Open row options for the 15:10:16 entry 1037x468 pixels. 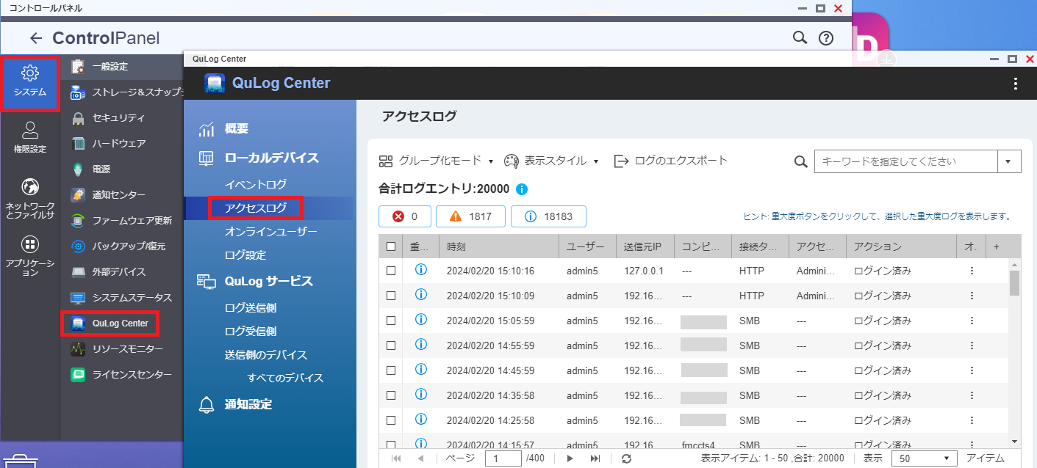coord(972,271)
